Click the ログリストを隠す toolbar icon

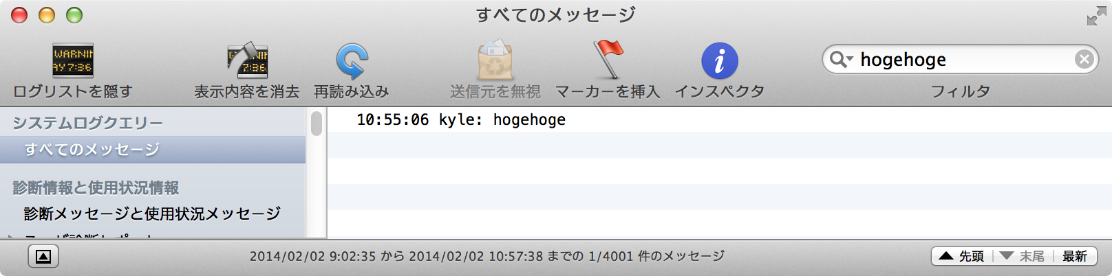tap(73, 60)
